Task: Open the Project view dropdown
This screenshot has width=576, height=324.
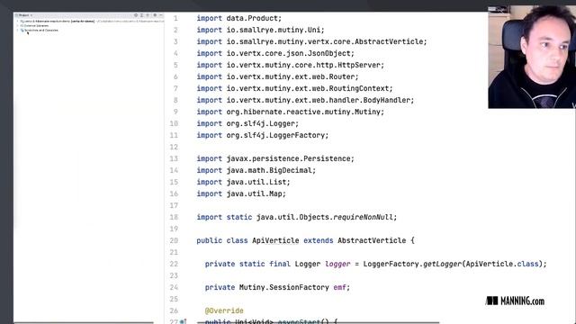Action: 24,15
